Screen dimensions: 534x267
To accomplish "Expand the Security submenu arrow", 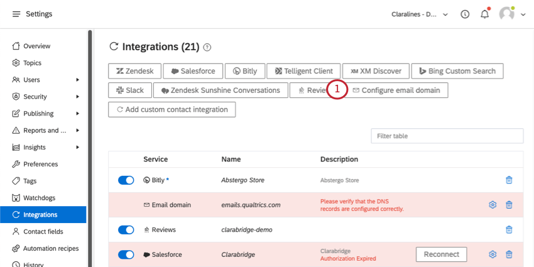I will tap(78, 97).
